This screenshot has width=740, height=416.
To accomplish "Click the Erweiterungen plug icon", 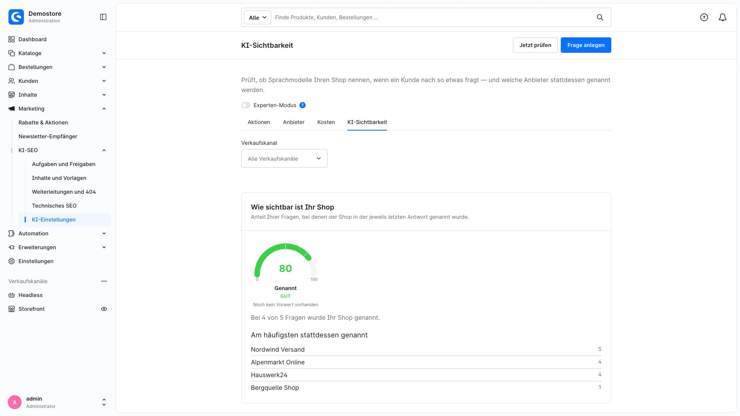I will coord(12,247).
